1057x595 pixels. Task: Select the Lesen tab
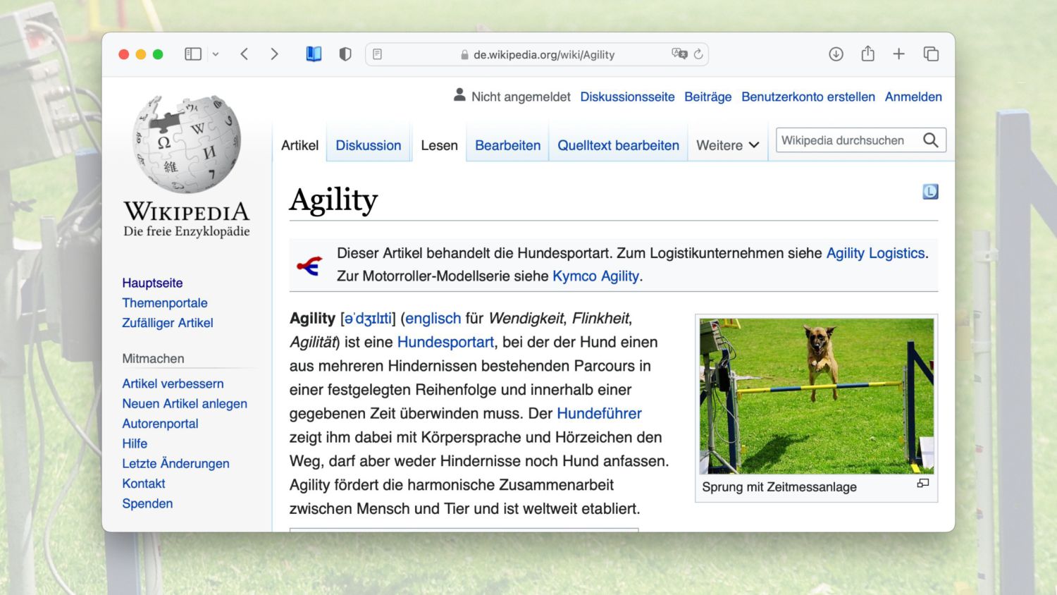click(439, 145)
